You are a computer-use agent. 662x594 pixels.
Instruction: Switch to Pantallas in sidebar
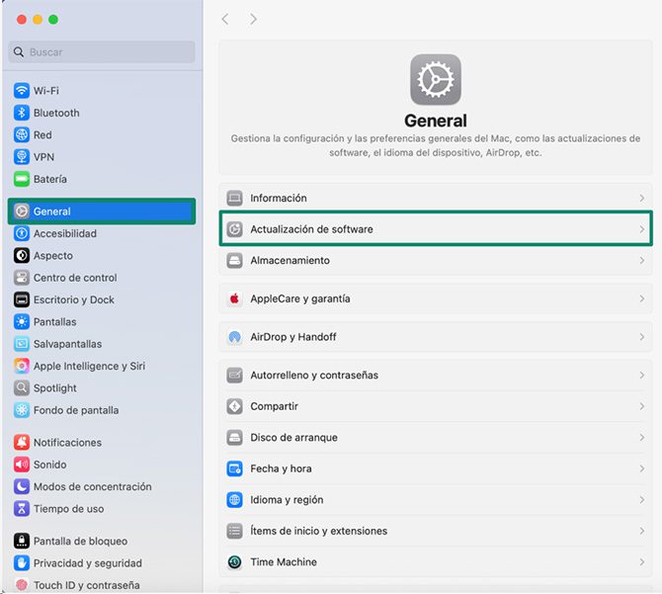[x=55, y=321]
